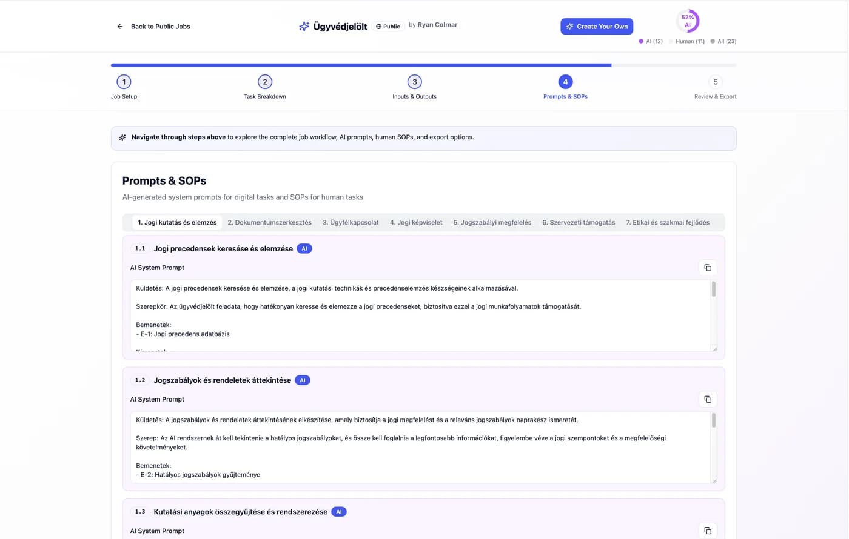This screenshot has width=849, height=539.
Task: Click the AI badge on task 1.3
Action: click(339, 512)
